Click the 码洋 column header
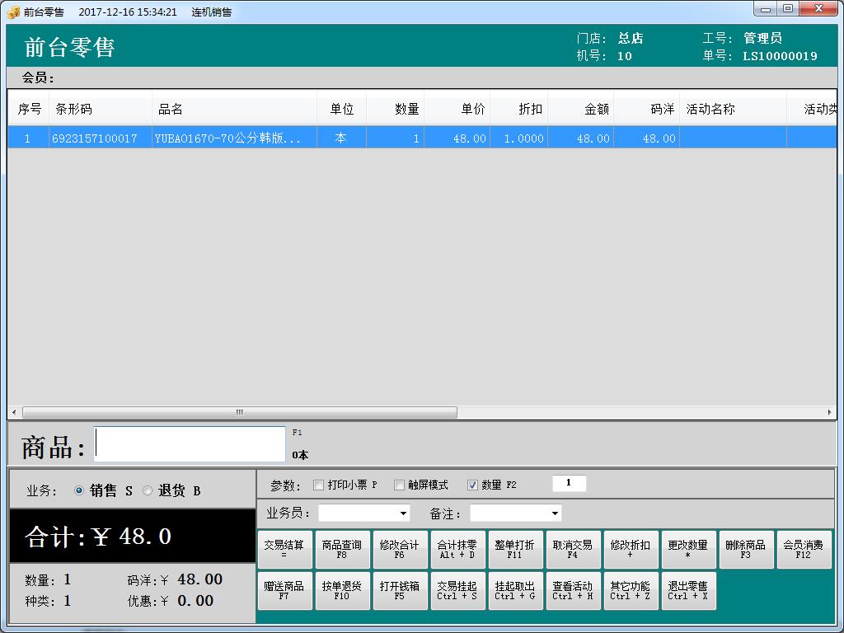 point(647,109)
